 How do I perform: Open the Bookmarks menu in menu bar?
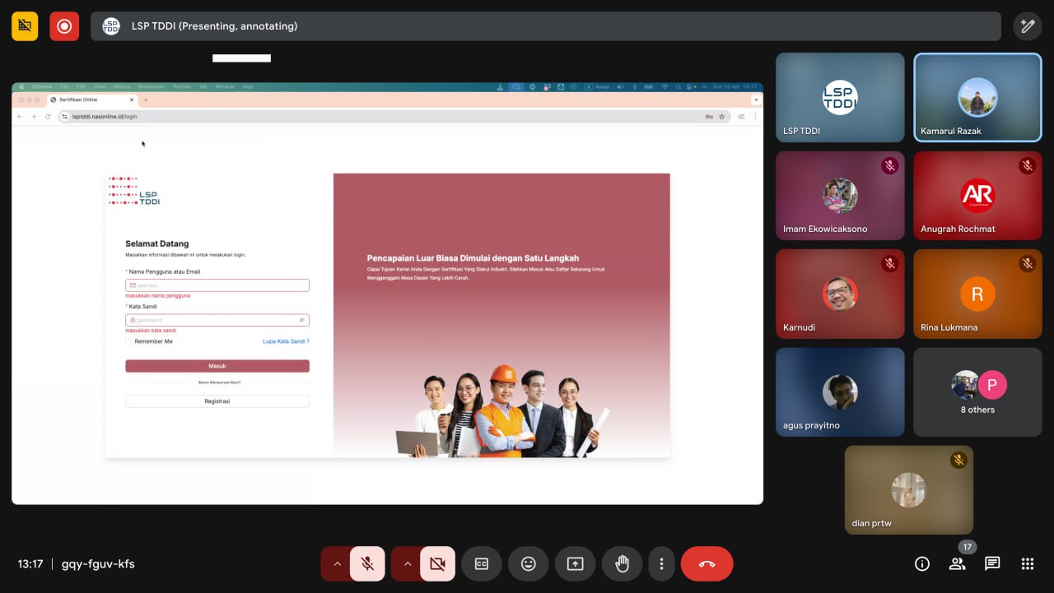pyautogui.click(x=151, y=86)
